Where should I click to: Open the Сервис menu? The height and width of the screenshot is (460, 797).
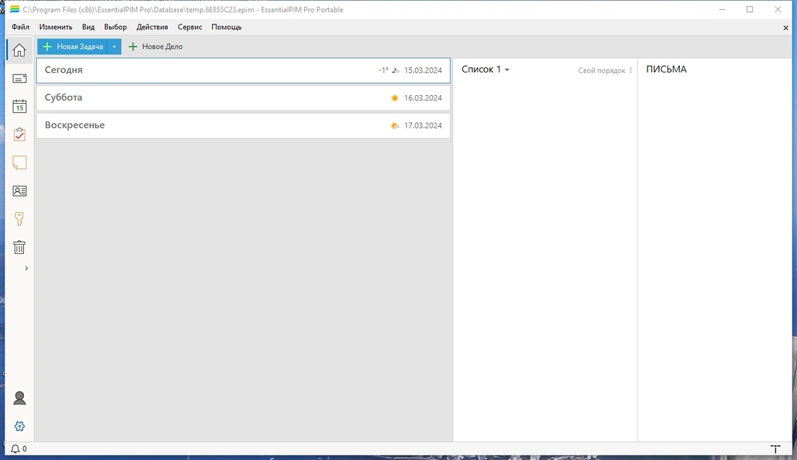190,27
